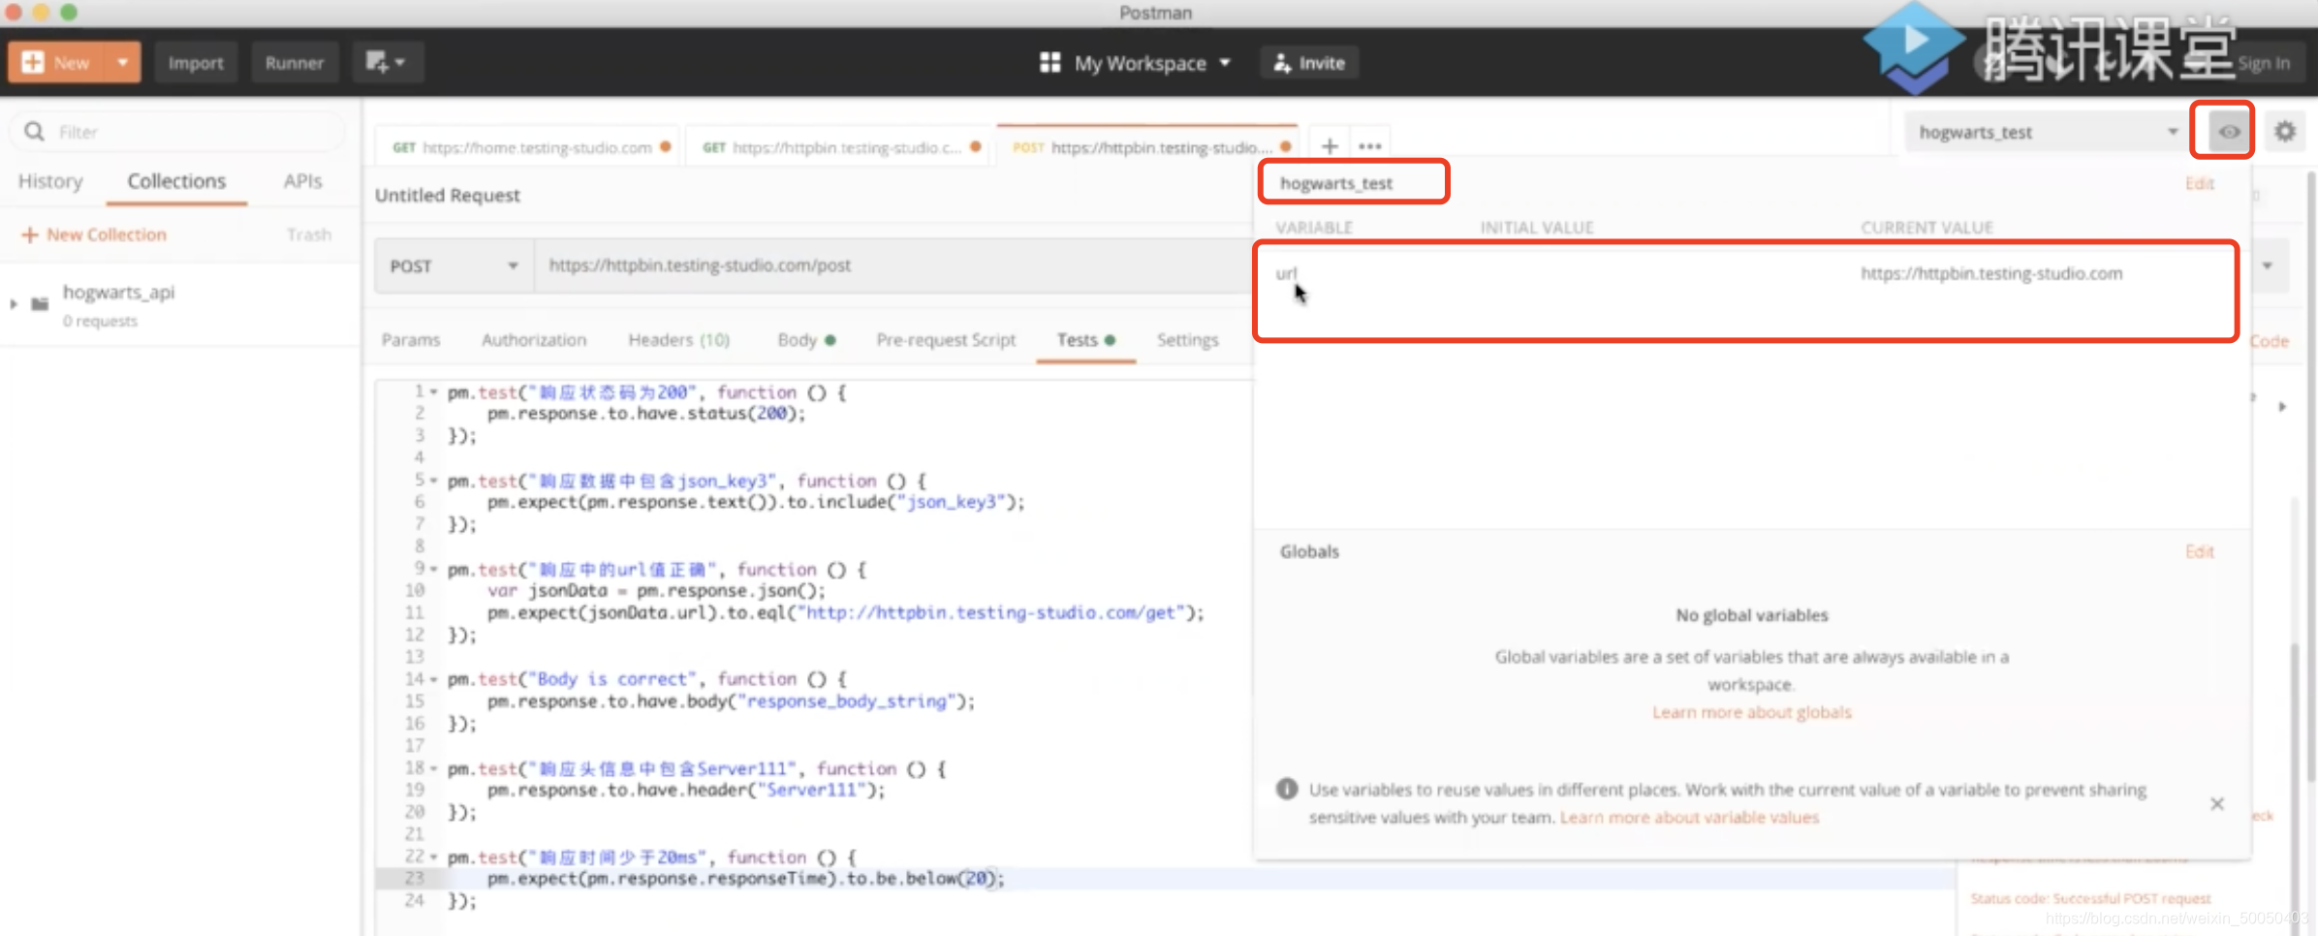The image size is (2318, 936).
Task: Edit the hogwarts_test environment
Action: pyautogui.click(x=2199, y=183)
